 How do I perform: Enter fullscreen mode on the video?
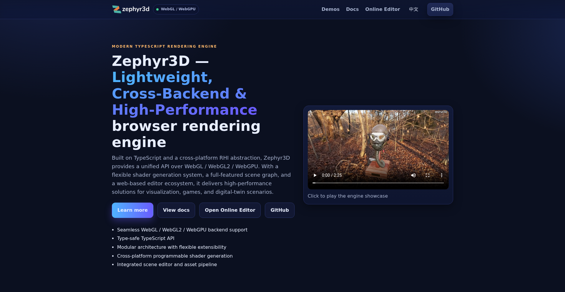pyautogui.click(x=428, y=175)
